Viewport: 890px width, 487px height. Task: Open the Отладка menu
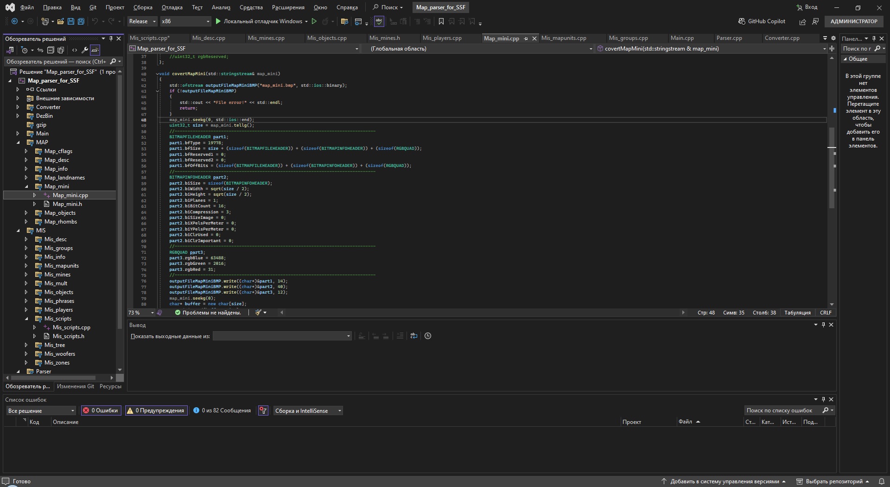[172, 7]
